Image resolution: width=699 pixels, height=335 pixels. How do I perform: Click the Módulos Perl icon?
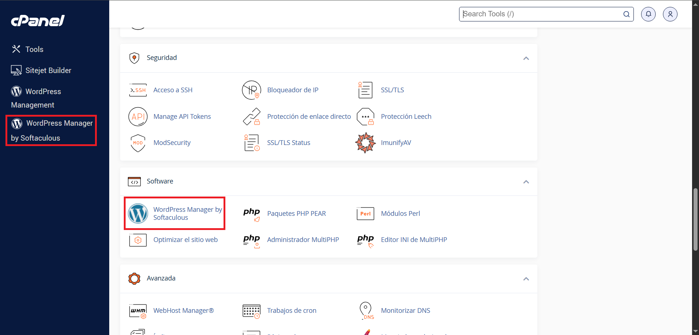(366, 214)
